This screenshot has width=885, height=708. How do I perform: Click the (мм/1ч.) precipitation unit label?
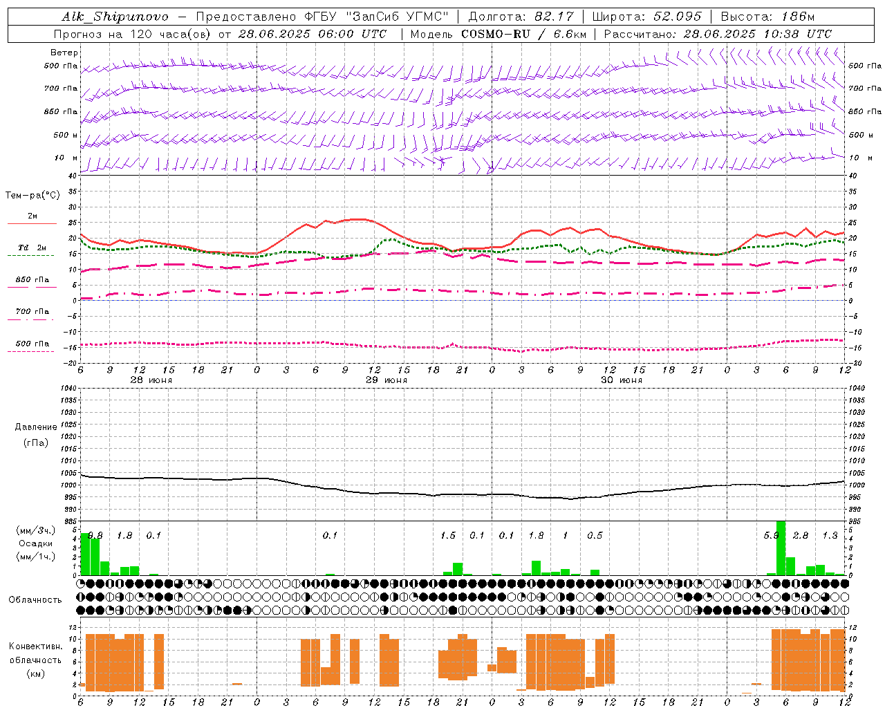click(x=35, y=557)
